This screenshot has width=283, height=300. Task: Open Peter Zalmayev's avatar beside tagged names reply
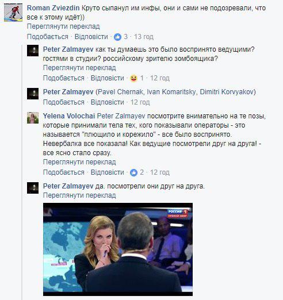click(33, 94)
